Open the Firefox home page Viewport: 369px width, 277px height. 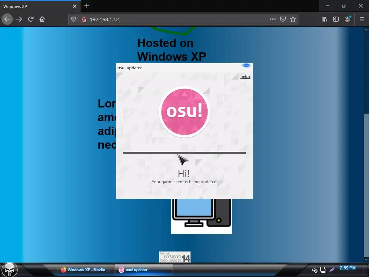click(42, 19)
